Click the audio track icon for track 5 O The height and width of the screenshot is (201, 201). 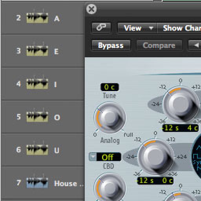(37, 117)
